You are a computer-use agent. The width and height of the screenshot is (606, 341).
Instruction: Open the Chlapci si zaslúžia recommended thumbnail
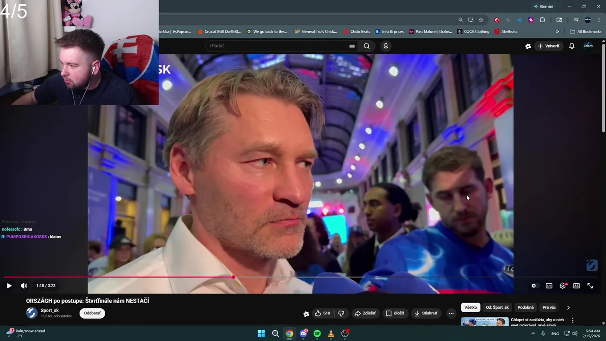(x=485, y=322)
